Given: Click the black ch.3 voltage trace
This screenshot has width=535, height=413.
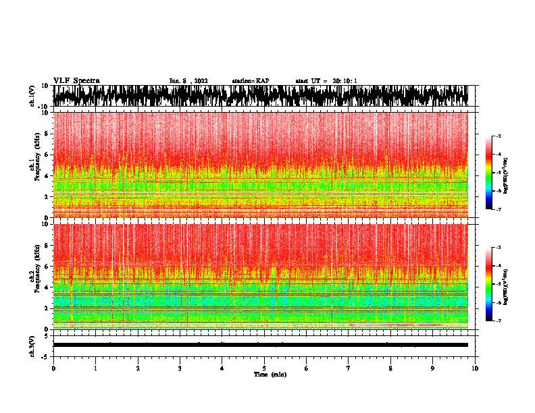Looking at the screenshot, I should pos(261,345).
